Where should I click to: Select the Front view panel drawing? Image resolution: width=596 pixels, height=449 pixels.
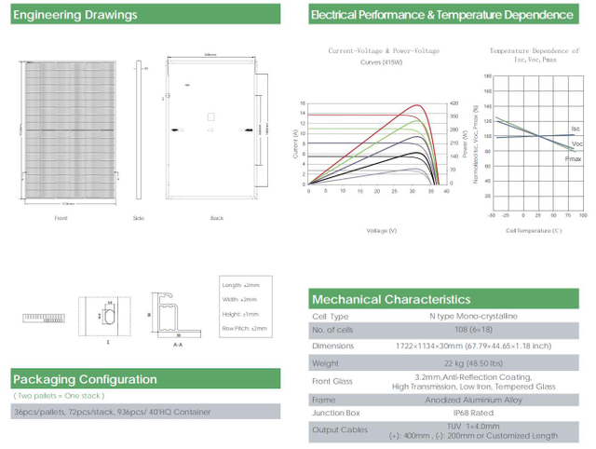coord(70,131)
